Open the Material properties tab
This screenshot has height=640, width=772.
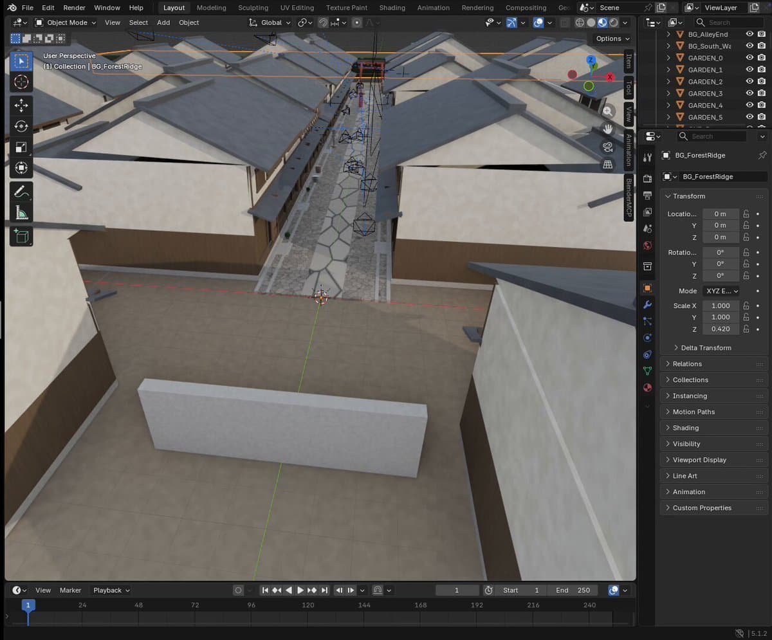click(648, 388)
